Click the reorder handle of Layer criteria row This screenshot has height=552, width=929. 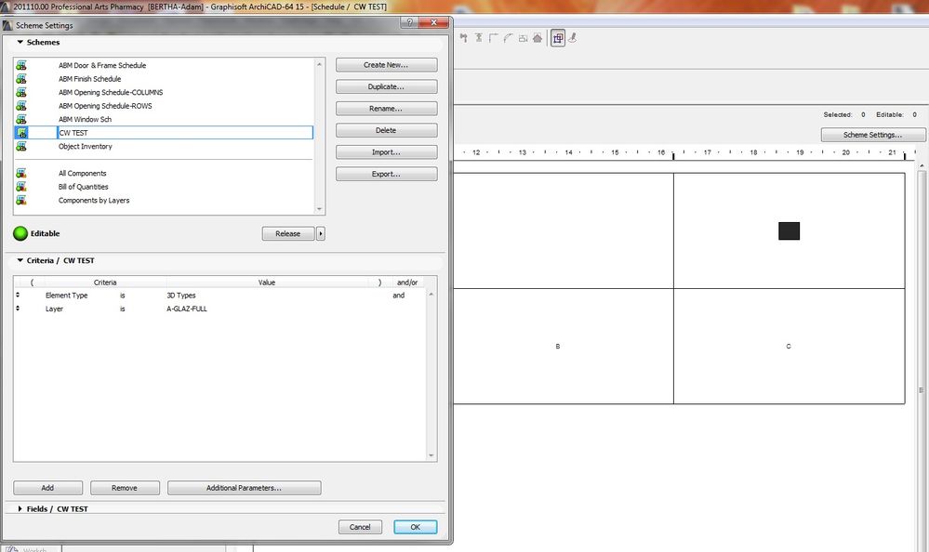coord(18,309)
